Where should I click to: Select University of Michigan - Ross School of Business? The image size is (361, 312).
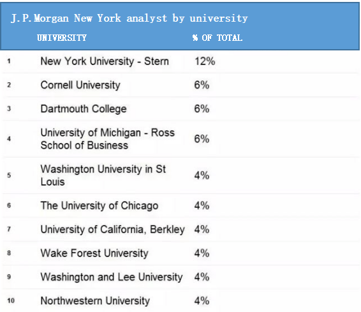click(108, 139)
